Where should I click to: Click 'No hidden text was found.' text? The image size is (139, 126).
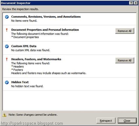tap(27, 86)
